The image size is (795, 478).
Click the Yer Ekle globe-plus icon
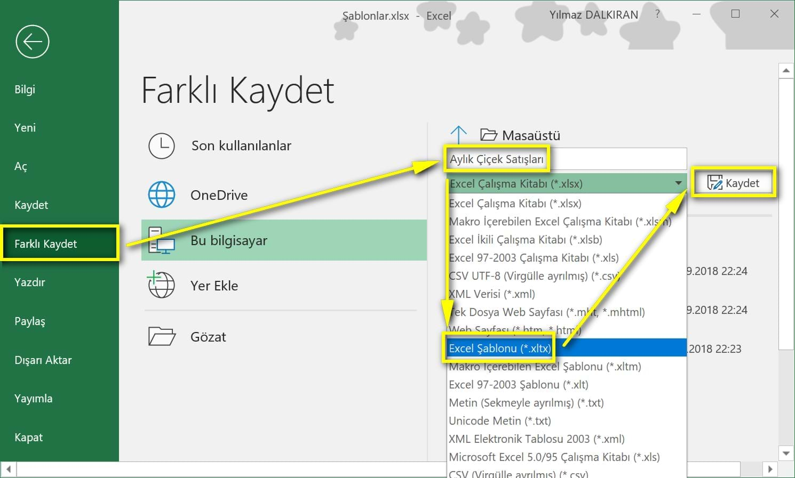point(161,285)
